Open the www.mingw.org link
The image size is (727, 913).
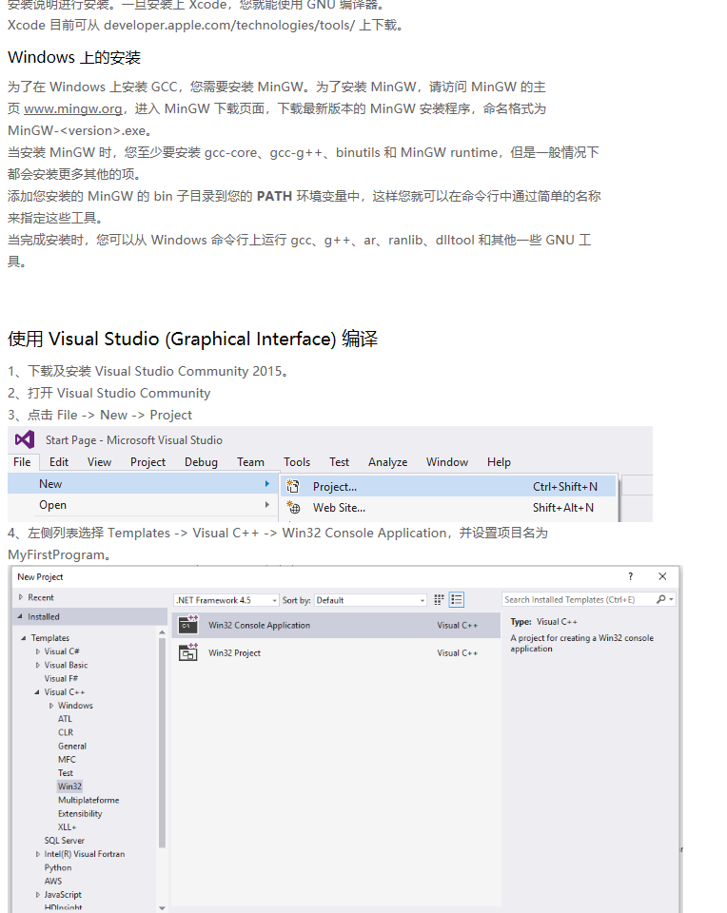point(73,108)
